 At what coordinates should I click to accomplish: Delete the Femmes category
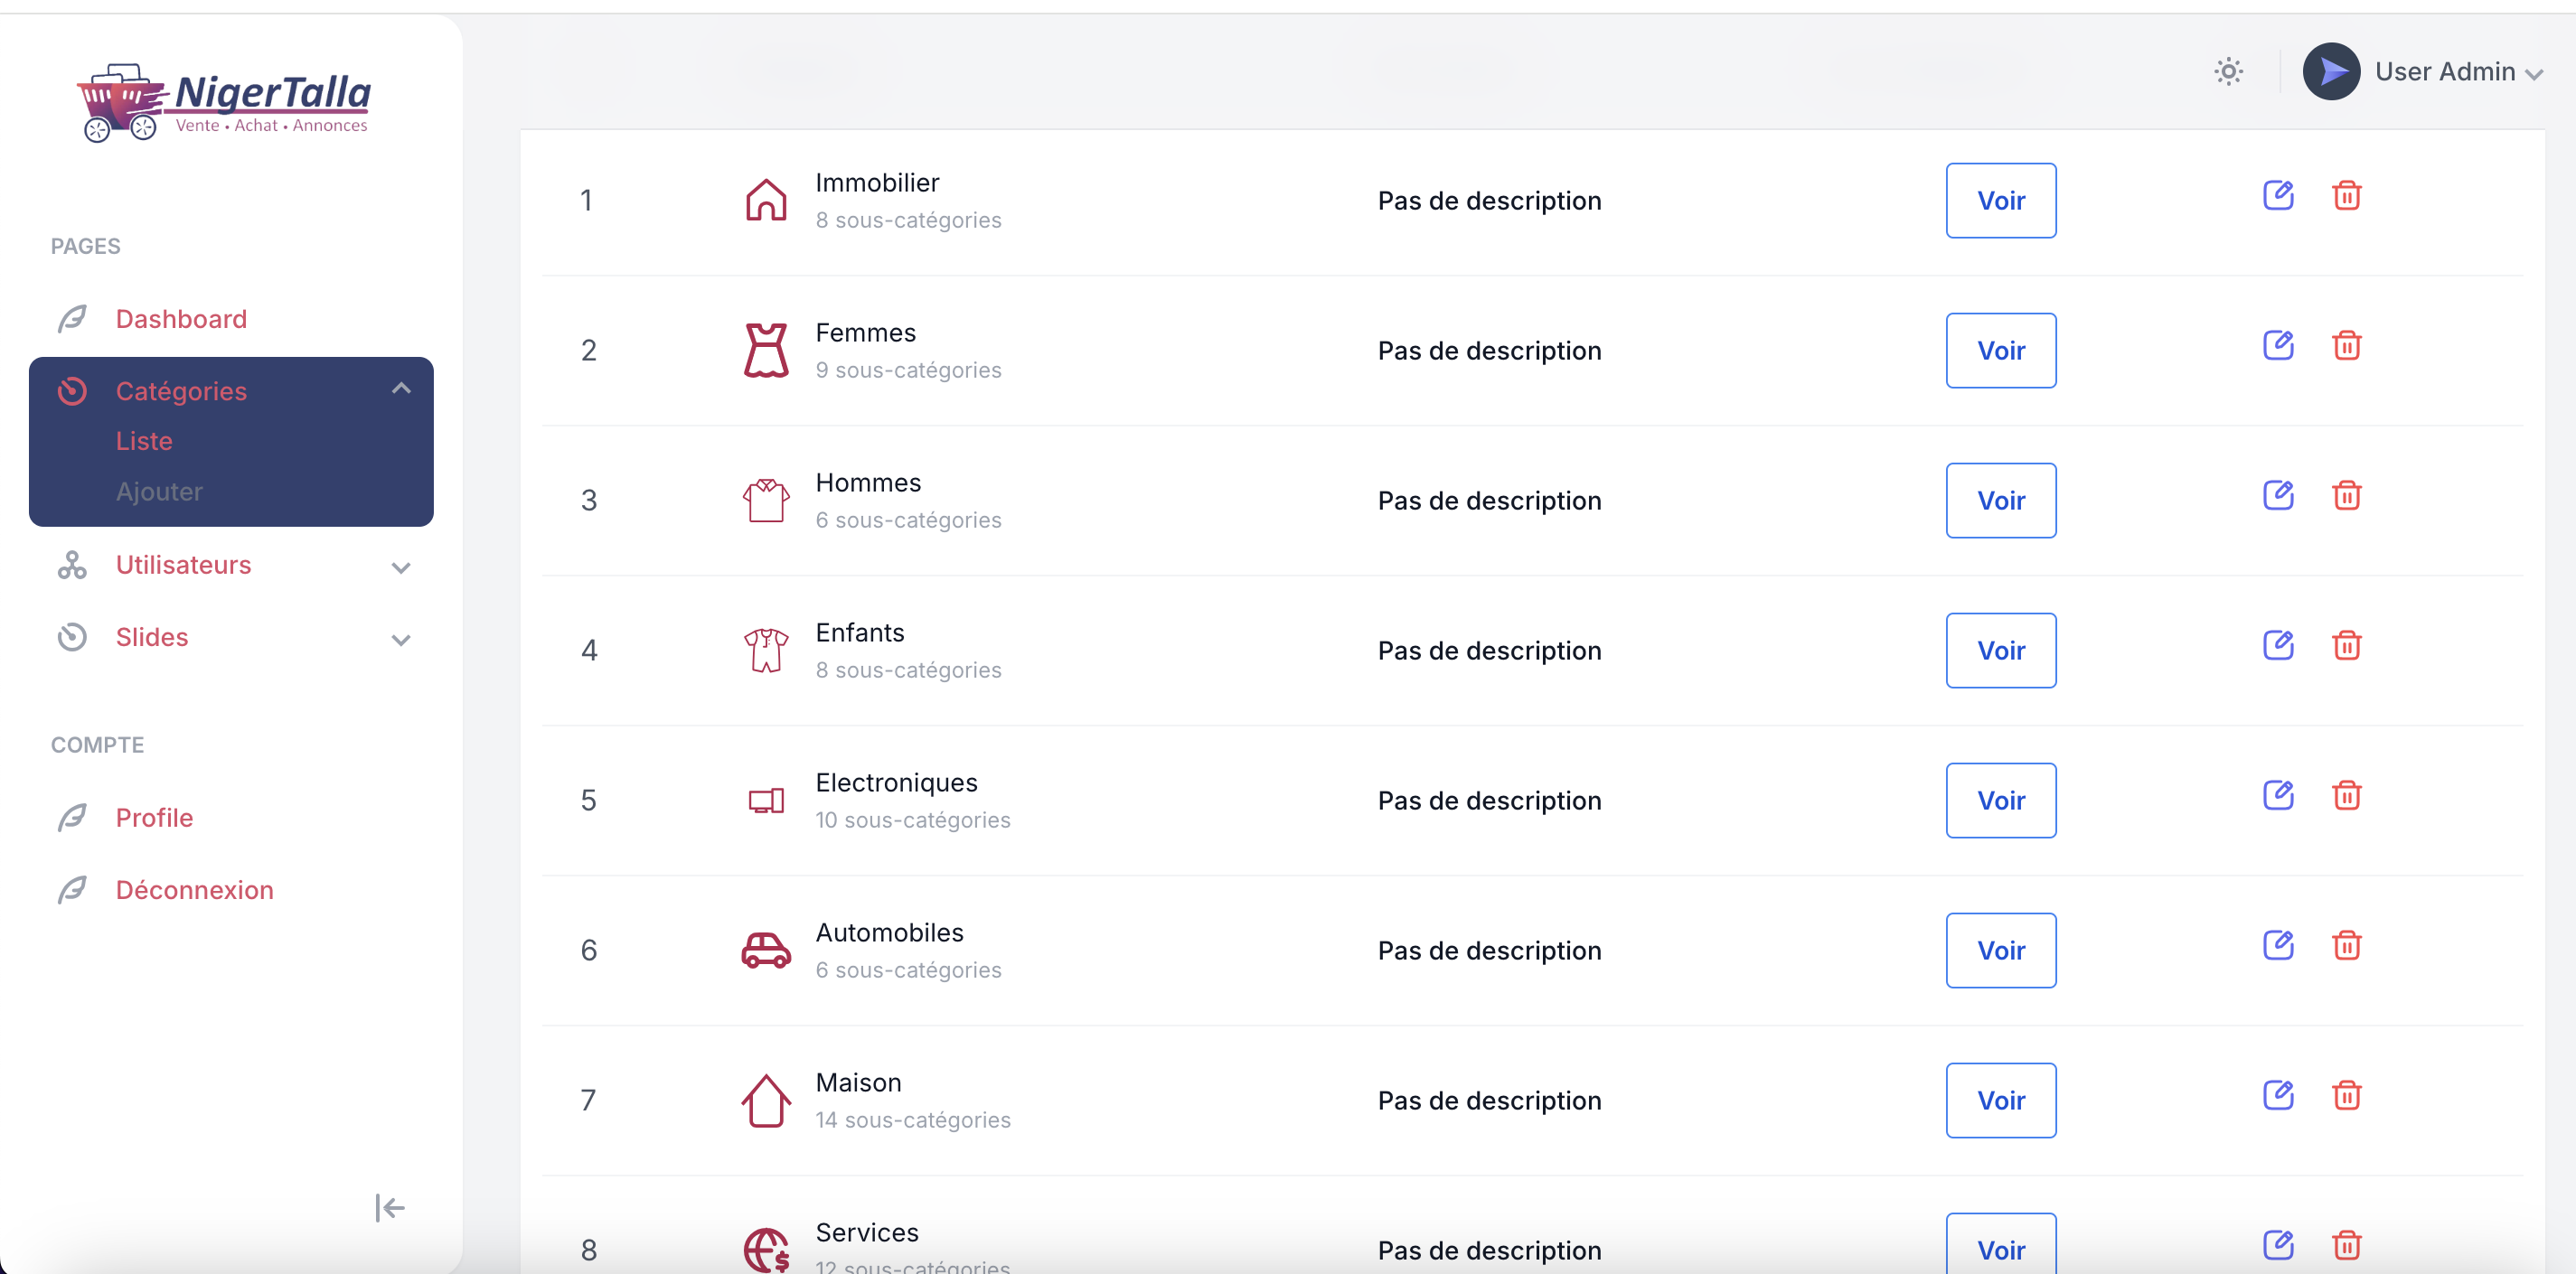[x=2346, y=345]
